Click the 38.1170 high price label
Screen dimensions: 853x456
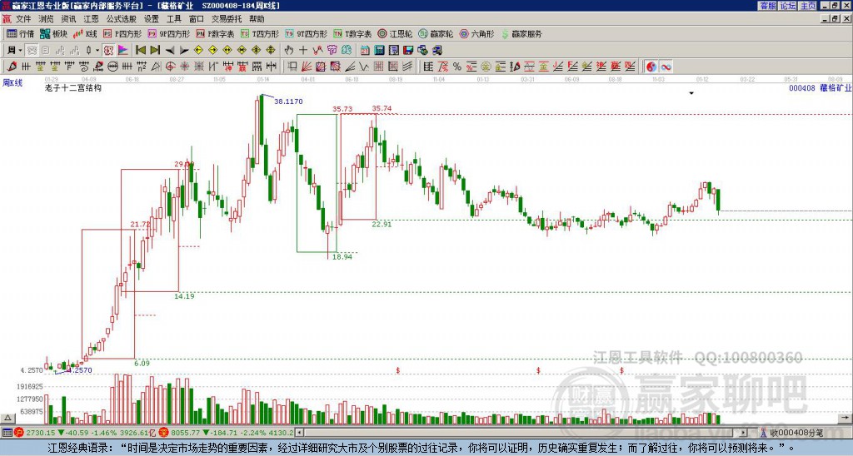288,102
